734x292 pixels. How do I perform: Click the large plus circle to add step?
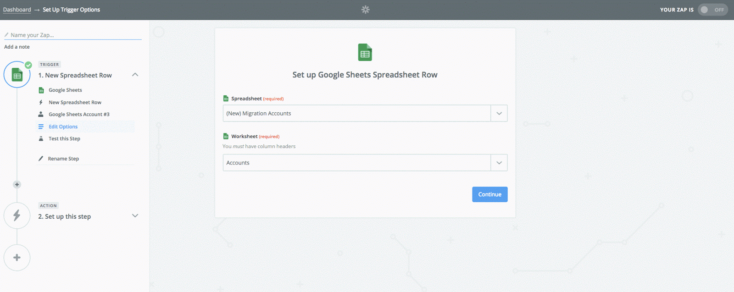click(x=17, y=258)
